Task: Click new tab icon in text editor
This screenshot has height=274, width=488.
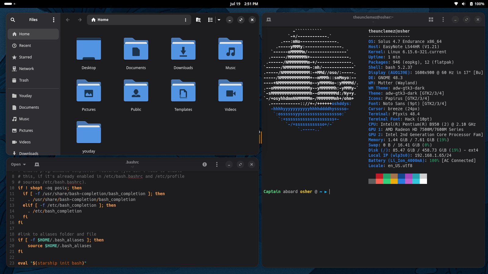Action: click(x=37, y=164)
